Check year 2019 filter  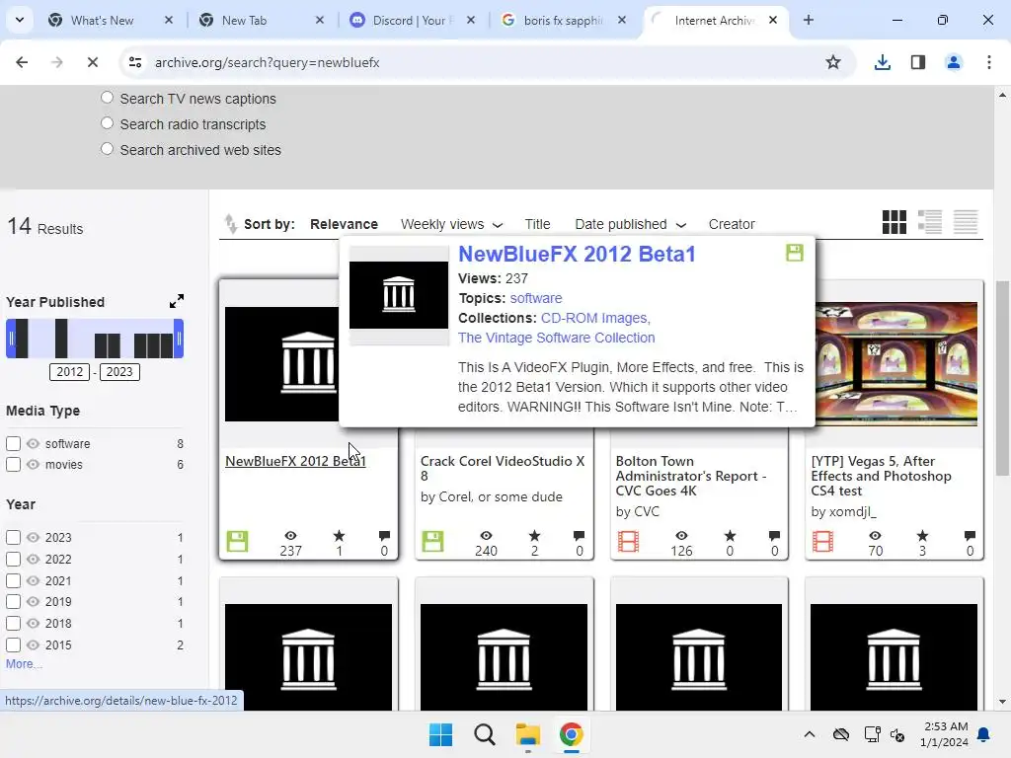[13, 601]
